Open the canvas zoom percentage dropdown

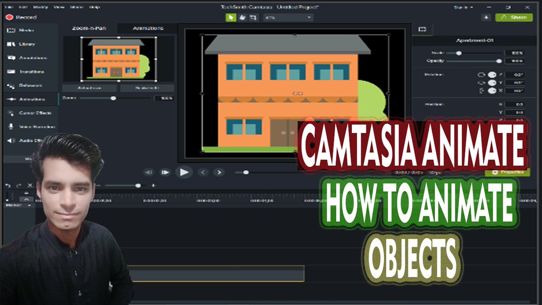coord(289,17)
